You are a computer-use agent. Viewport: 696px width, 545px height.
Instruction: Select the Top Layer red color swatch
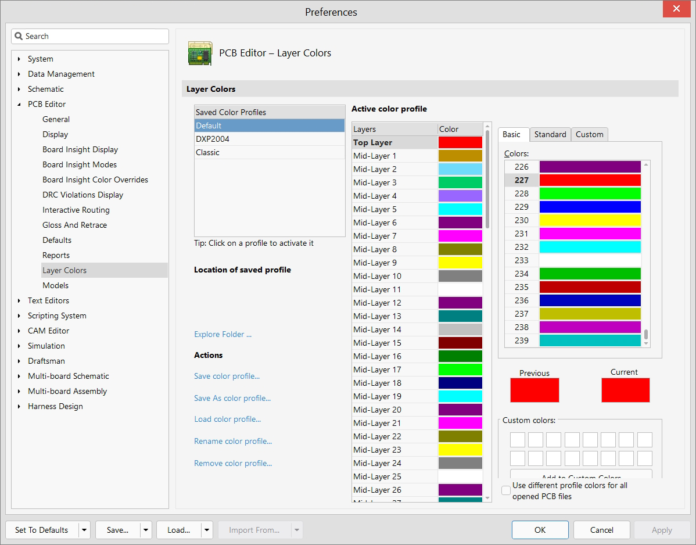pos(460,142)
